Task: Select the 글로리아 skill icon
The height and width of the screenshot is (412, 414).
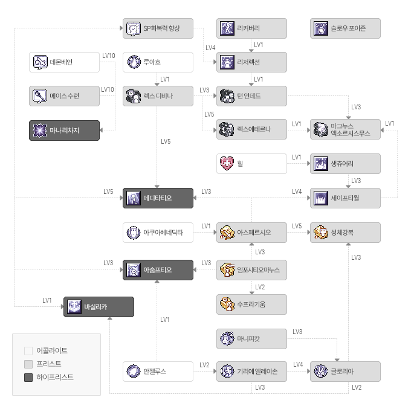Action: coord(321,372)
